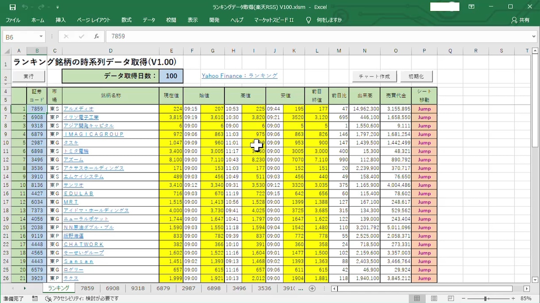Switch to the 2987 sheet tab
The height and width of the screenshot is (303, 540).
pos(188,288)
